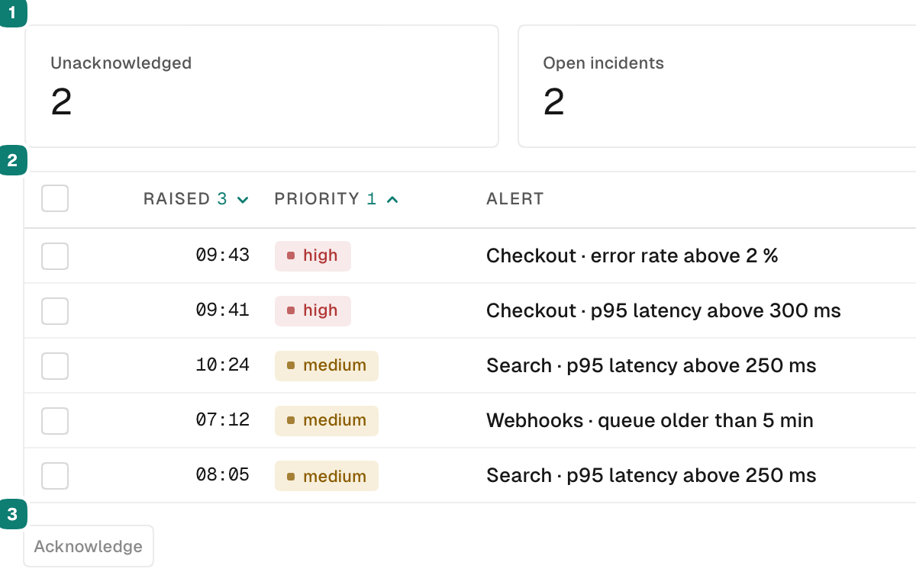Click the high badge in the 09:41 row
The width and height of the screenshot is (916, 572).
(313, 311)
